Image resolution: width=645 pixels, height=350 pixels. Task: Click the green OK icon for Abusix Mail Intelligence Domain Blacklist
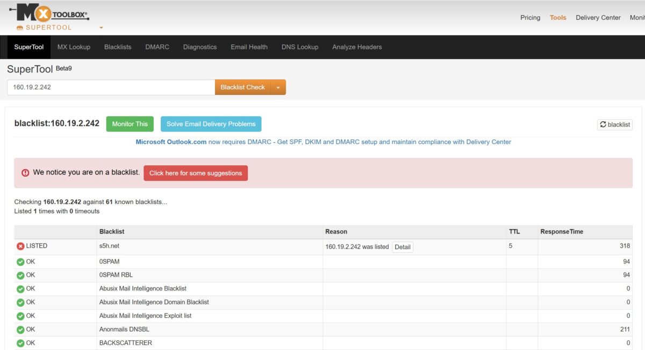click(20, 302)
